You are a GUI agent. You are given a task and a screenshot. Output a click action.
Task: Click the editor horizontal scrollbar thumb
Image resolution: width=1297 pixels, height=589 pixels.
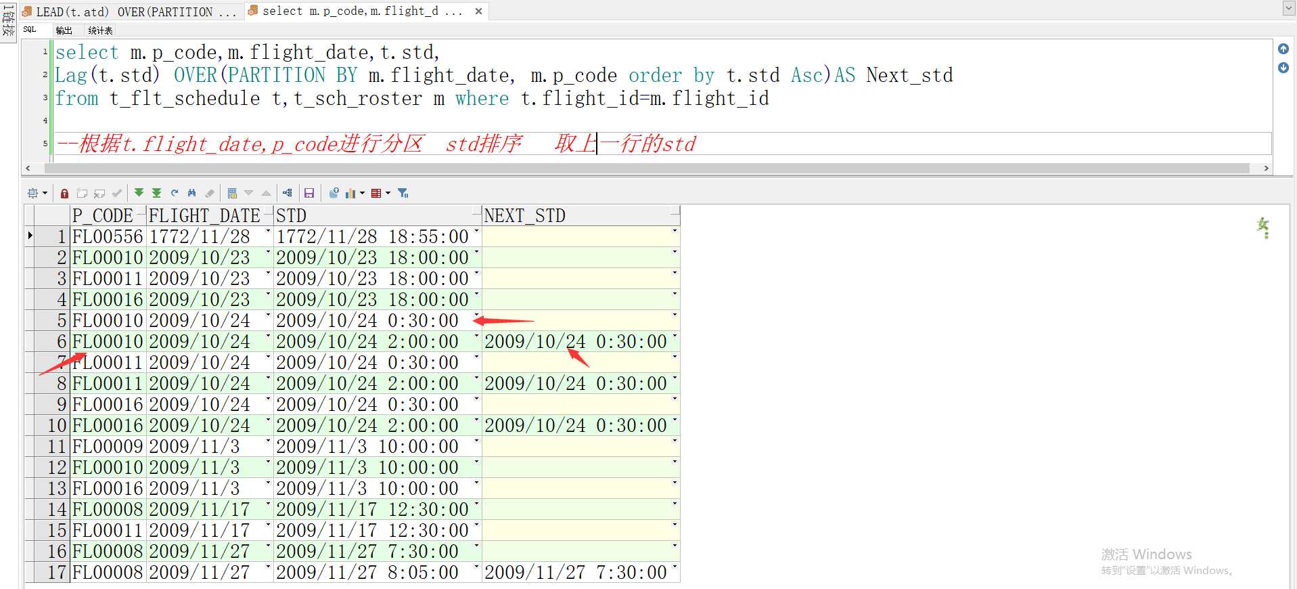point(646,168)
